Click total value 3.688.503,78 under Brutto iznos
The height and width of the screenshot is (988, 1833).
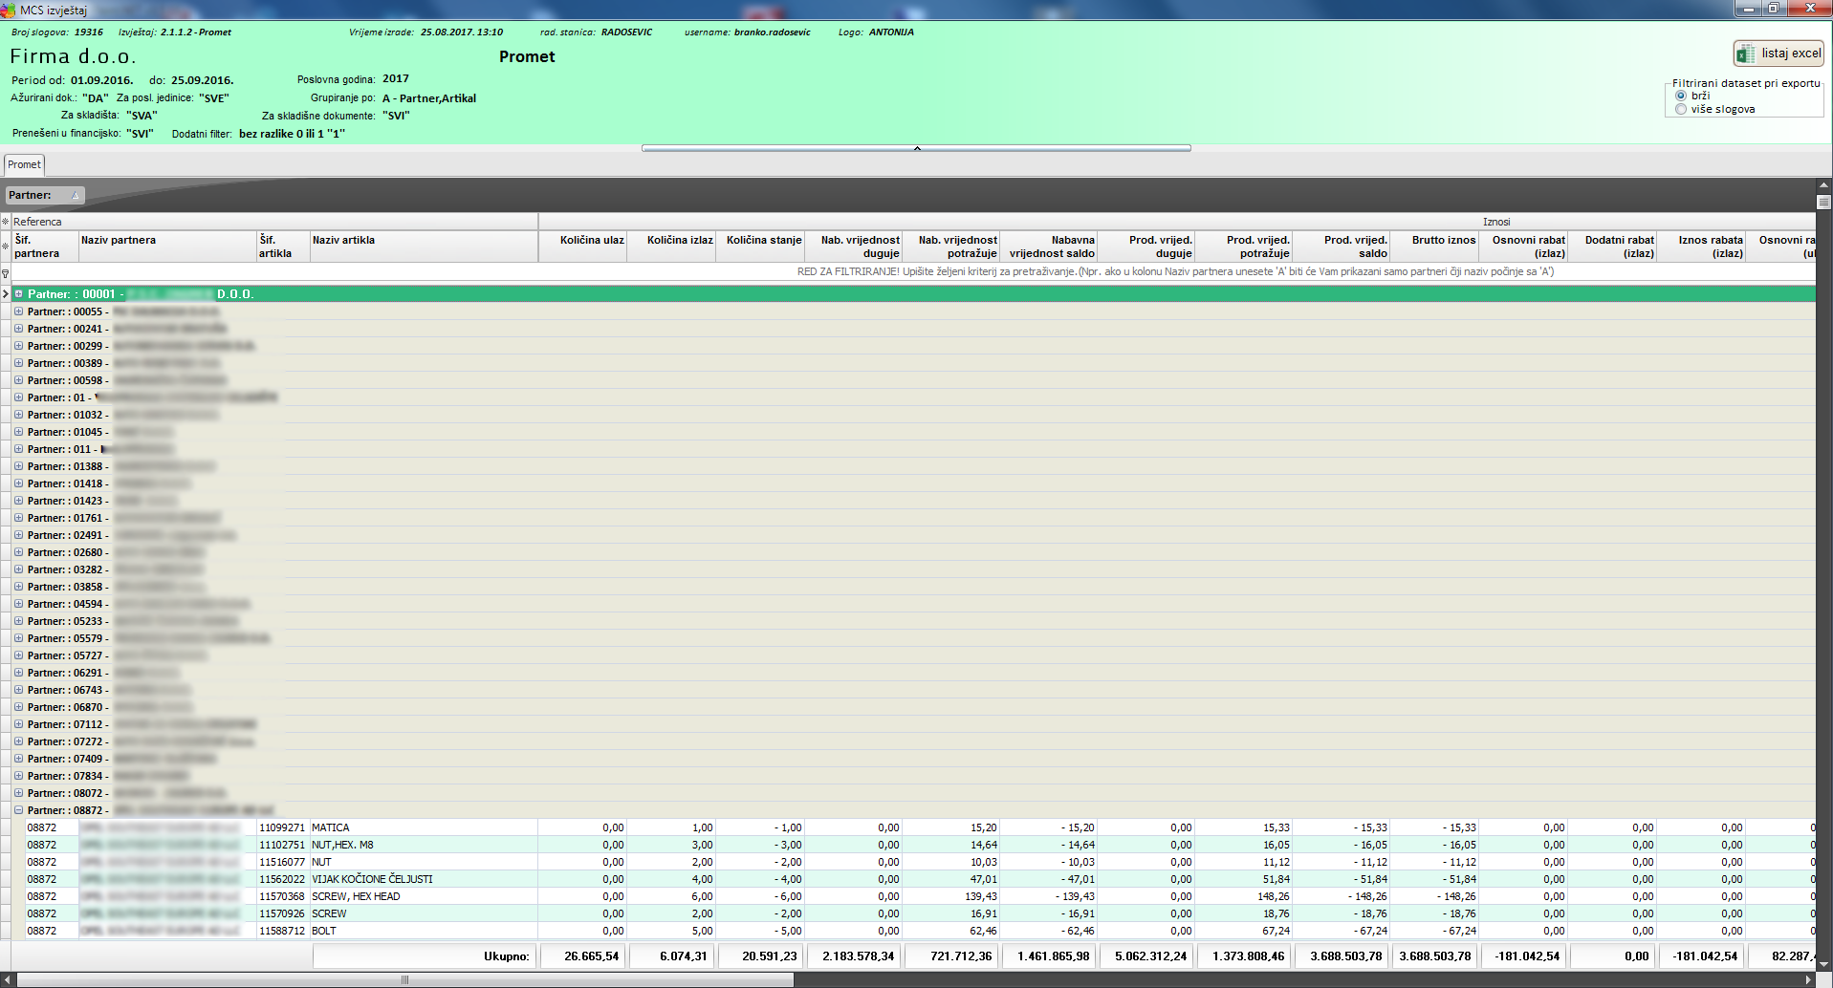(x=1434, y=956)
